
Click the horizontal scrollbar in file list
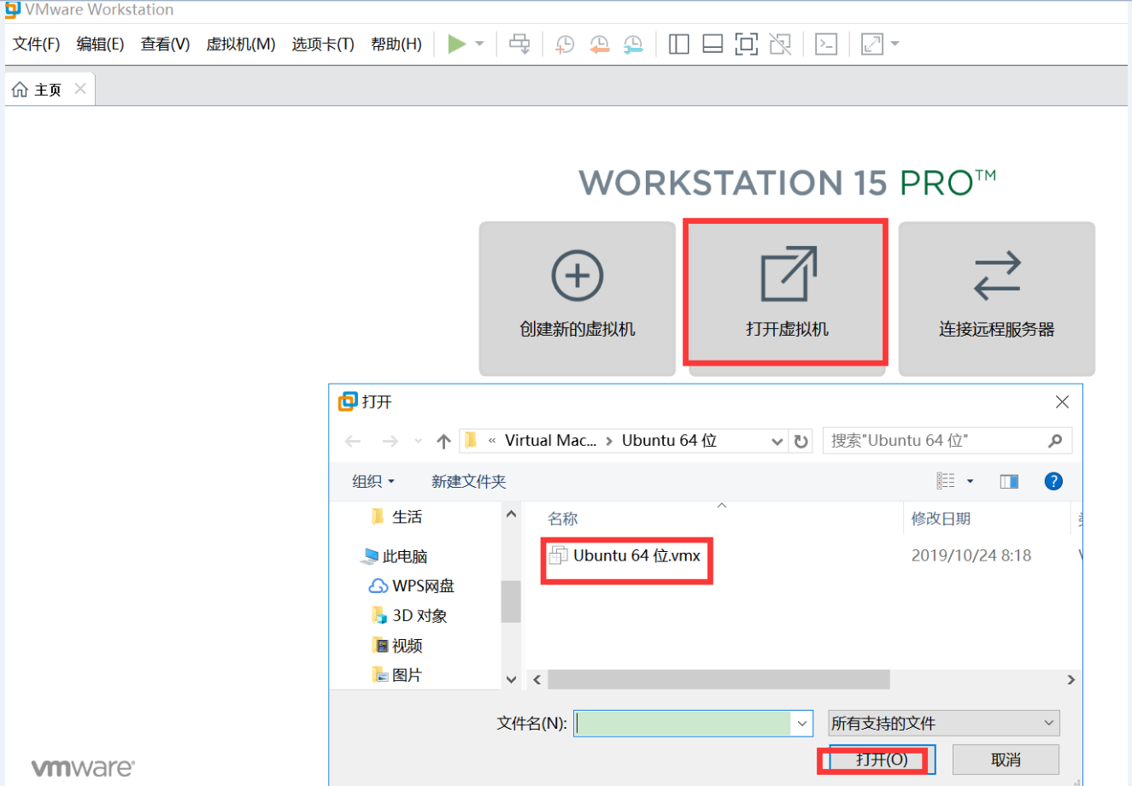click(x=718, y=679)
